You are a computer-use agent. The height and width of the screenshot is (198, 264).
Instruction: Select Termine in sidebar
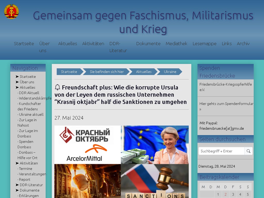26,169
